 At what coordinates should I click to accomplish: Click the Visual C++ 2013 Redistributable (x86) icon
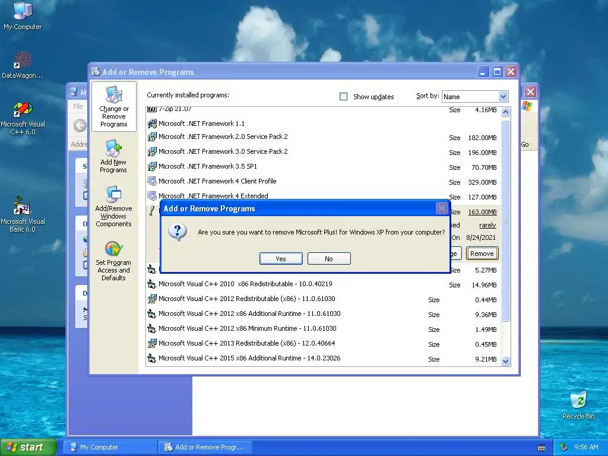pos(152,343)
